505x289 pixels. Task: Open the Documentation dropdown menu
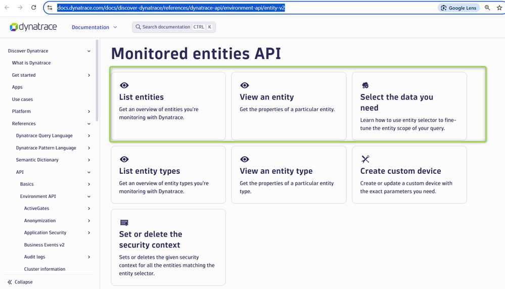click(94, 27)
